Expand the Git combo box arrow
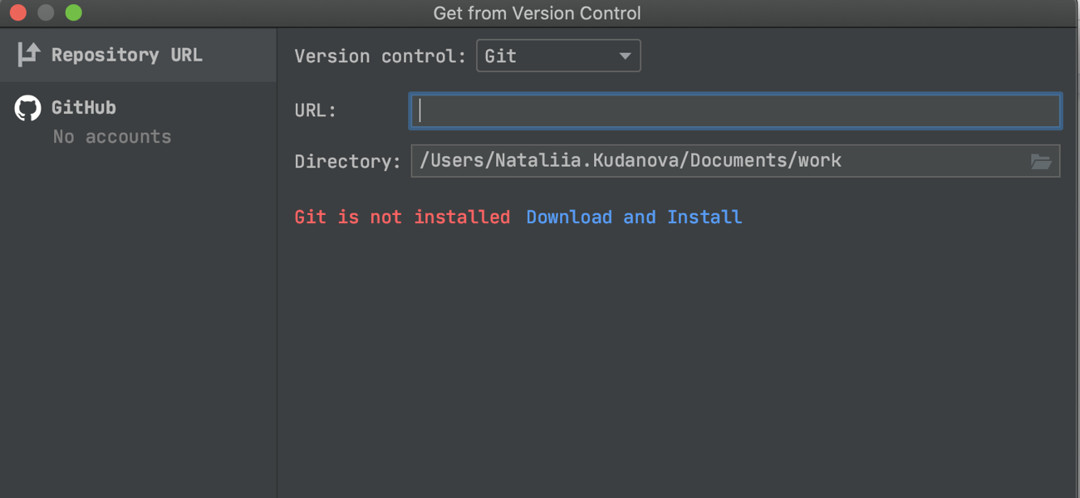Screen dimensions: 1080x498 point(625,56)
